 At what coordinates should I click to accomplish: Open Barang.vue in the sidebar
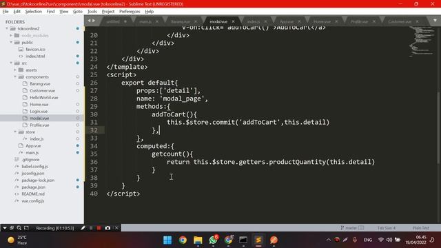[x=40, y=84]
